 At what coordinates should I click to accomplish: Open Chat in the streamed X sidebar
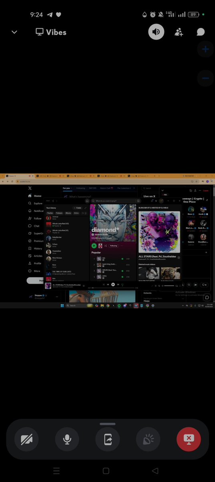(x=34, y=226)
